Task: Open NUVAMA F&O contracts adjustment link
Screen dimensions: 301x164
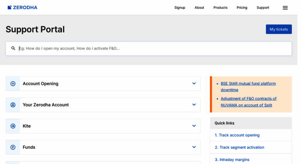Action: (x=249, y=102)
